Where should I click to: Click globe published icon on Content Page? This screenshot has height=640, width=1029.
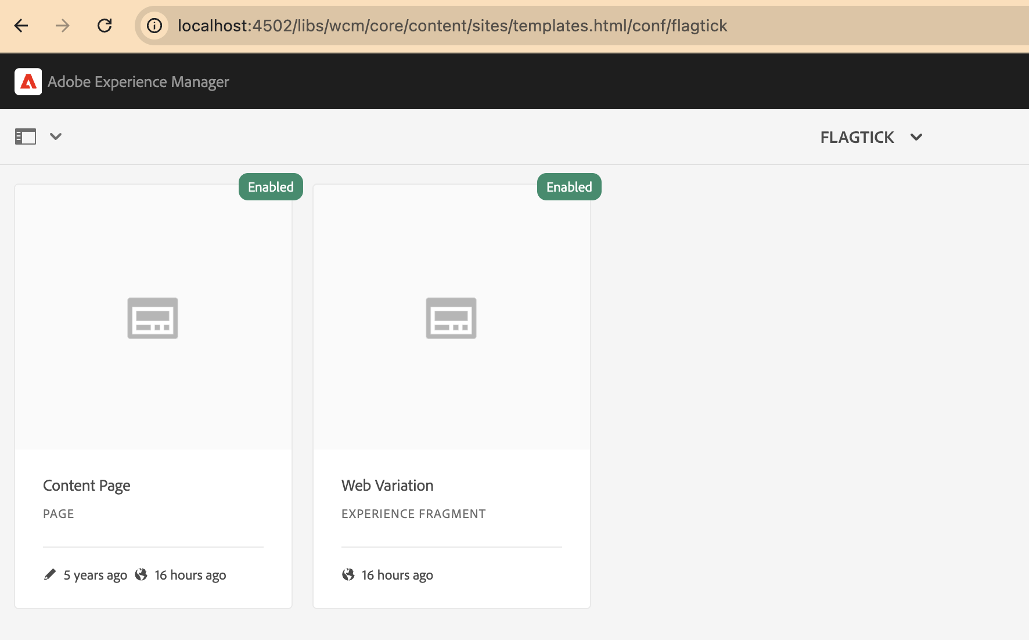point(141,575)
